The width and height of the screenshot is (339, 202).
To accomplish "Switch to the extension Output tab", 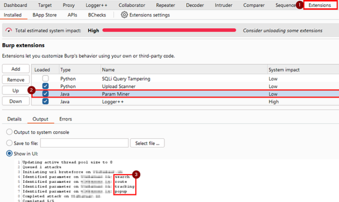I will coord(41,119).
